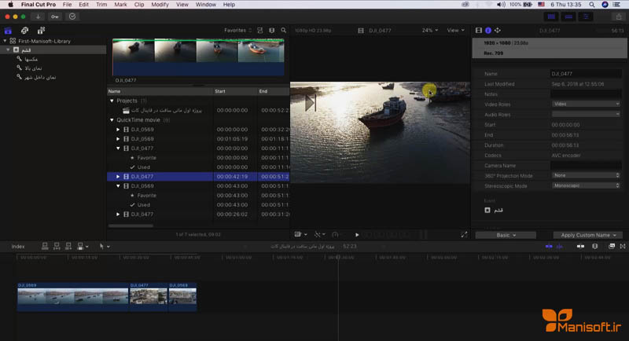Collapse the Projects group triangle
This screenshot has width=629, height=341.
[112, 101]
